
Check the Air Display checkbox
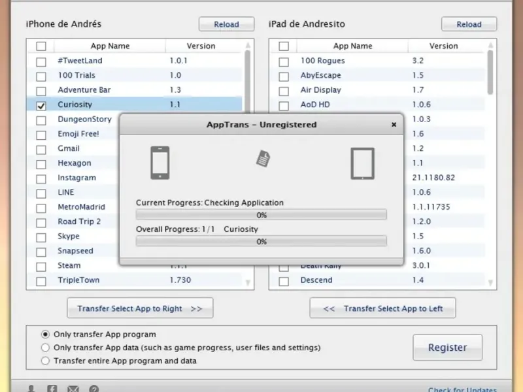tap(284, 91)
